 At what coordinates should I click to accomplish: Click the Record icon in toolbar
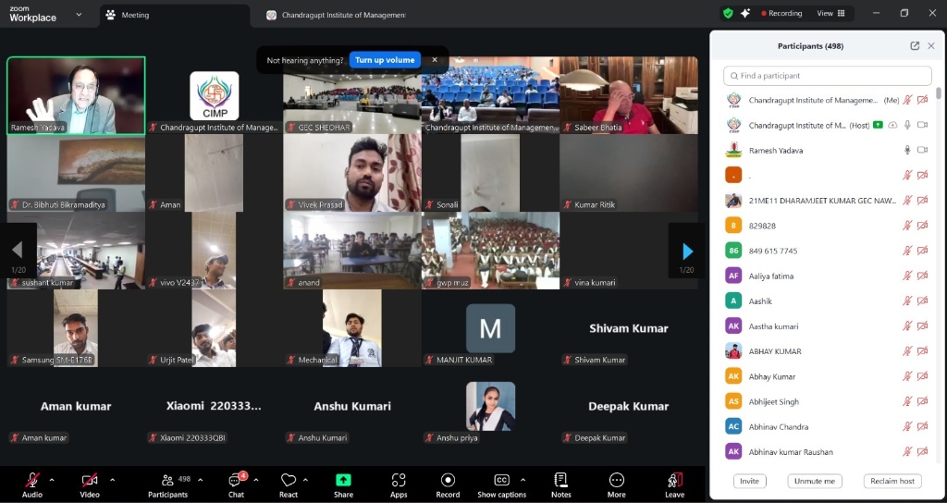coord(448,480)
